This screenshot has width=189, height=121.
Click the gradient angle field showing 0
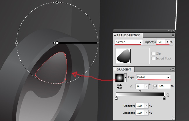pyautogui.click(x=140, y=86)
